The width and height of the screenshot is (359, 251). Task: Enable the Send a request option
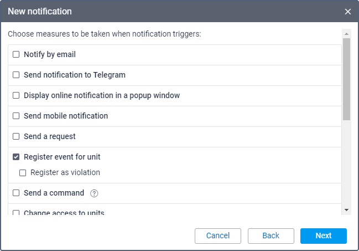click(16, 136)
